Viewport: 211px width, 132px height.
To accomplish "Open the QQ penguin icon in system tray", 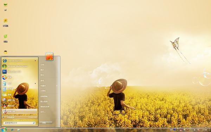I will point(181,130).
